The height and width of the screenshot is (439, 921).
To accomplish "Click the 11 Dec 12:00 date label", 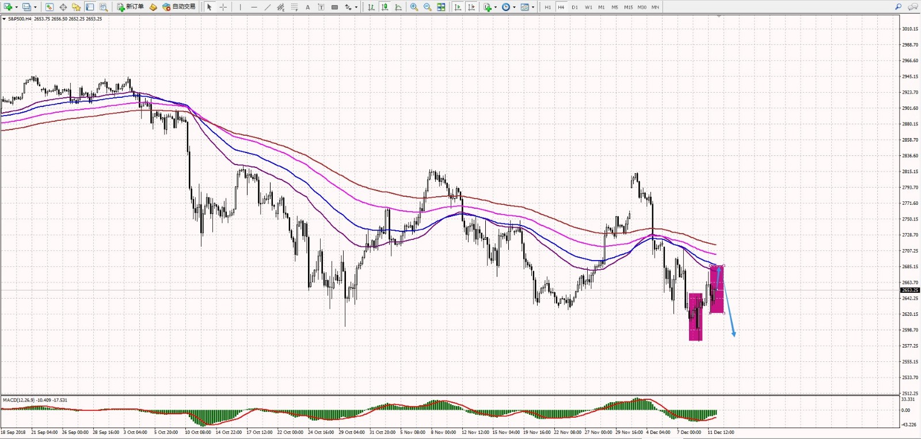I will [x=721, y=432].
